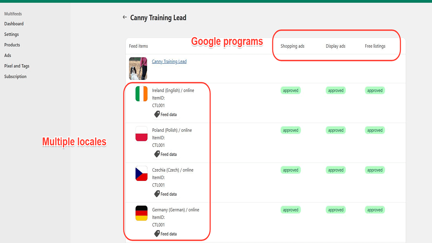Go to the Settings section
The height and width of the screenshot is (243, 432).
coord(11,34)
